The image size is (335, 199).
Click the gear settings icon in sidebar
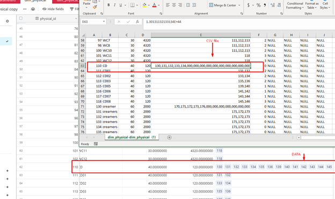8,21
